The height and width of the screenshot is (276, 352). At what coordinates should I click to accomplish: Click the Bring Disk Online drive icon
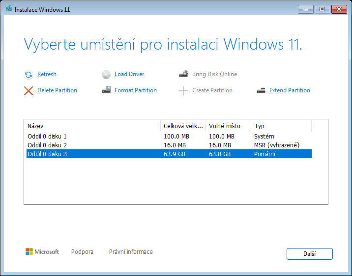coord(184,74)
